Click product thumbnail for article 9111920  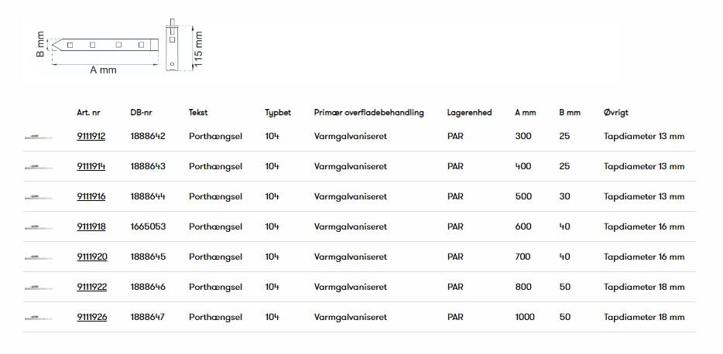point(38,257)
